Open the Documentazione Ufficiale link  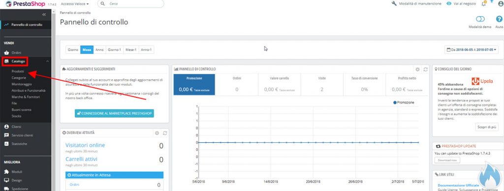click(x=458, y=186)
